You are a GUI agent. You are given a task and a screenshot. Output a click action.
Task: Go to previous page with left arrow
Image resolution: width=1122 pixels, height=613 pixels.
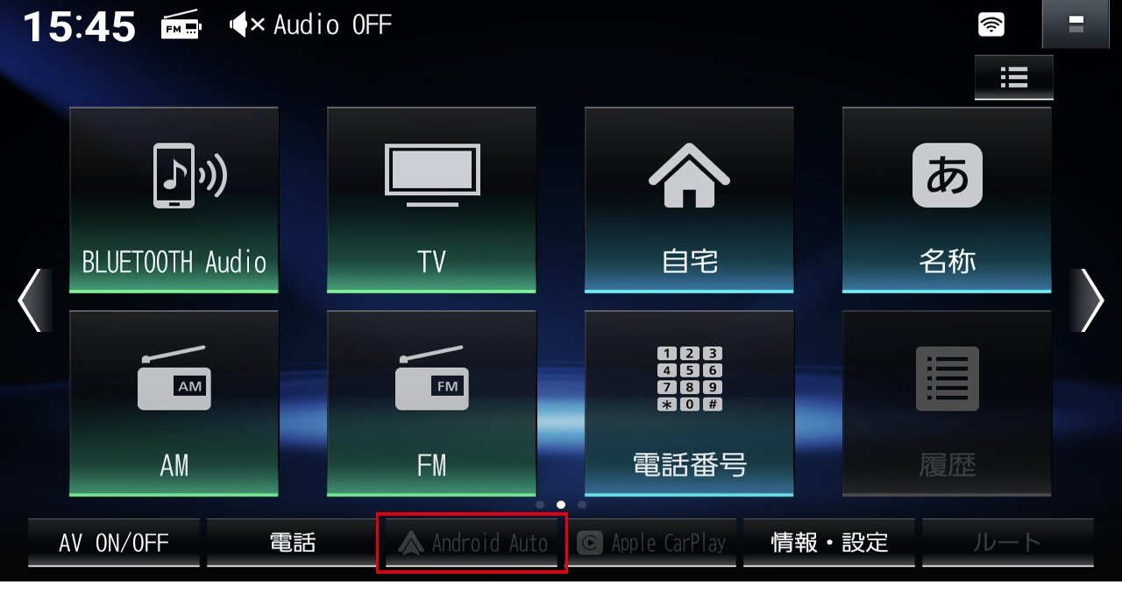click(33, 300)
